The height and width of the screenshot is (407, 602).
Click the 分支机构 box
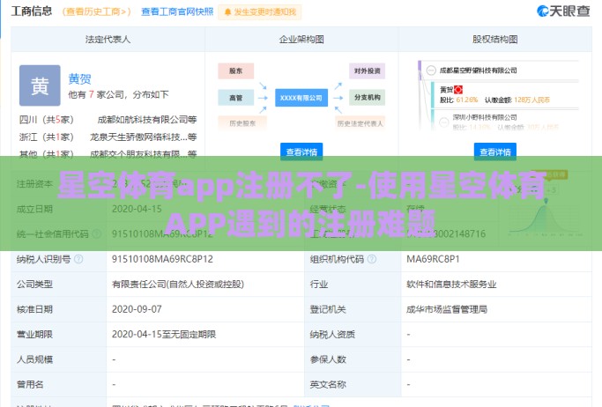coord(367,98)
